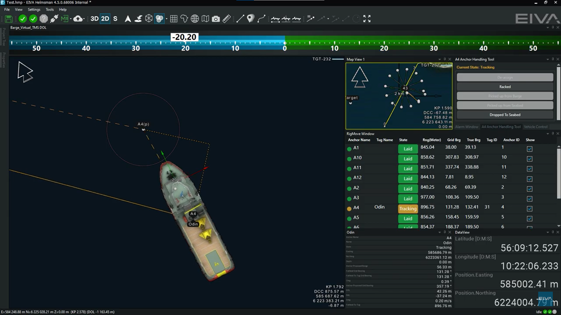The width and height of the screenshot is (561, 315).
Task: Open the screenshot camera tool
Action: tap(216, 19)
